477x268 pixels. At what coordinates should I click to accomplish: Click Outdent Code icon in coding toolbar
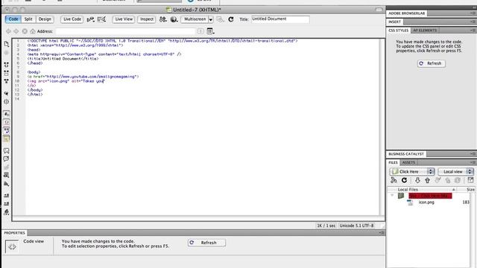tap(7, 203)
